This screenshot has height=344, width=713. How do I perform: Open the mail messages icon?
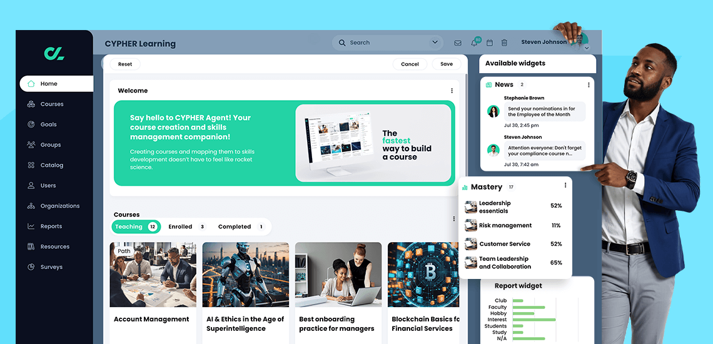click(x=458, y=43)
